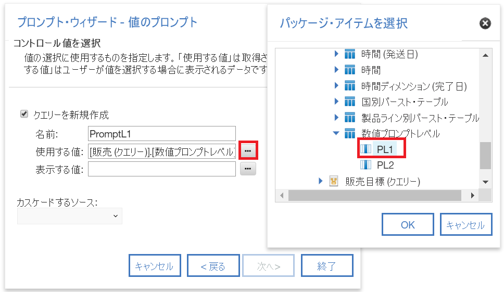This screenshot has width=504, height=292.
Task: Expand the 国別バースト・テーブル node
Action: point(336,101)
